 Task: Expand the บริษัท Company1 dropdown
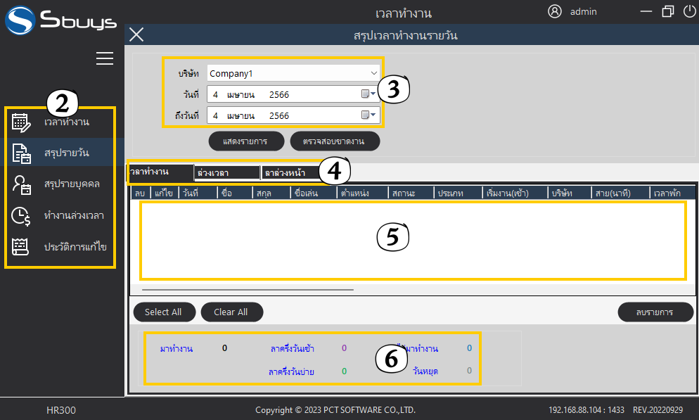[x=373, y=73]
